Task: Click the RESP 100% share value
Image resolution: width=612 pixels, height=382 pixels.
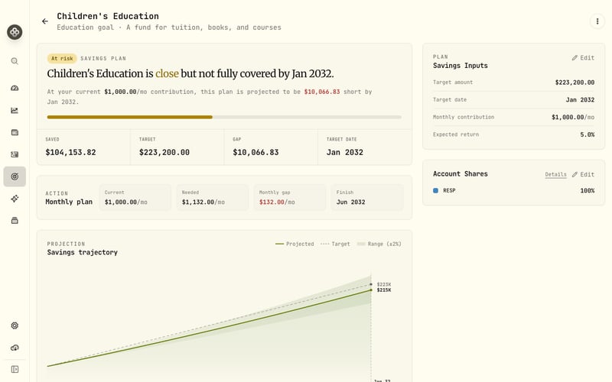Action: (587, 190)
